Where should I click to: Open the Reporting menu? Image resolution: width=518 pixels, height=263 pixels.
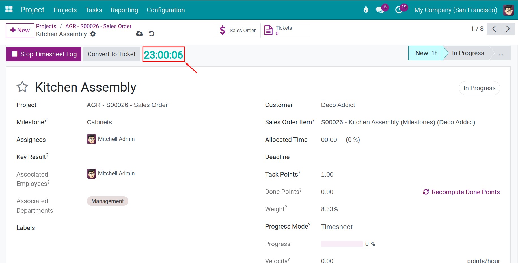click(124, 10)
